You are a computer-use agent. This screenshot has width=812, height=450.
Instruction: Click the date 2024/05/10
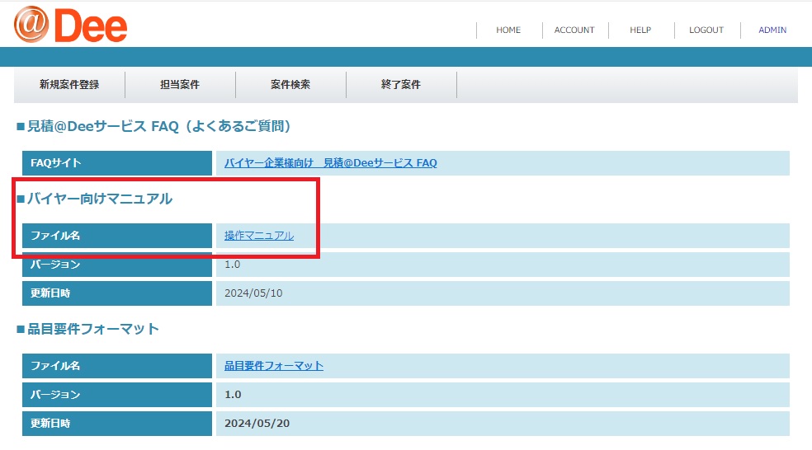[x=253, y=293]
